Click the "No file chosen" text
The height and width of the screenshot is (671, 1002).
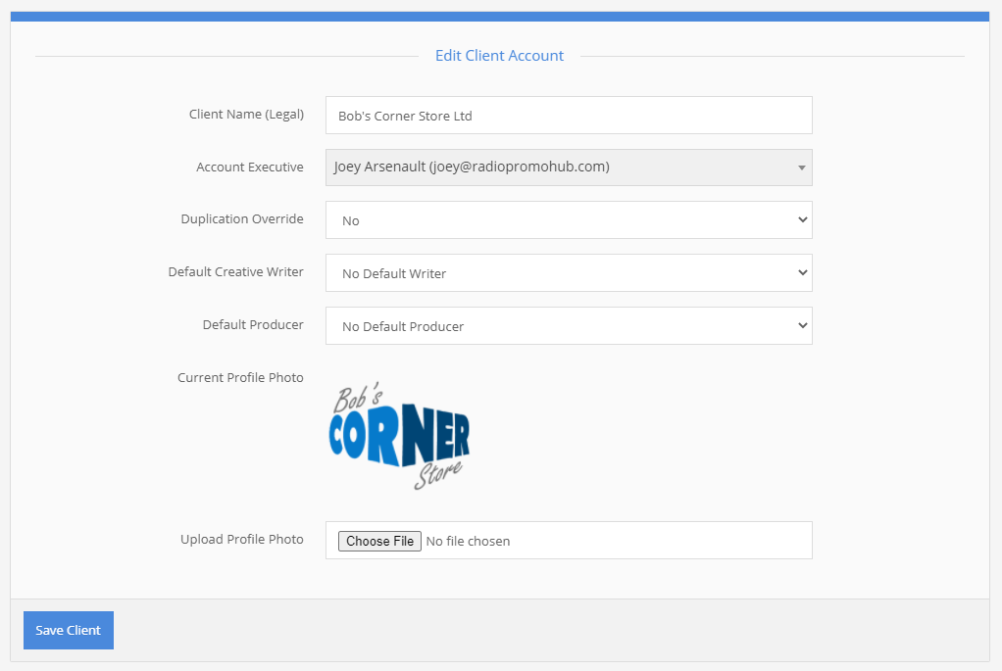[x=468, y=541]
